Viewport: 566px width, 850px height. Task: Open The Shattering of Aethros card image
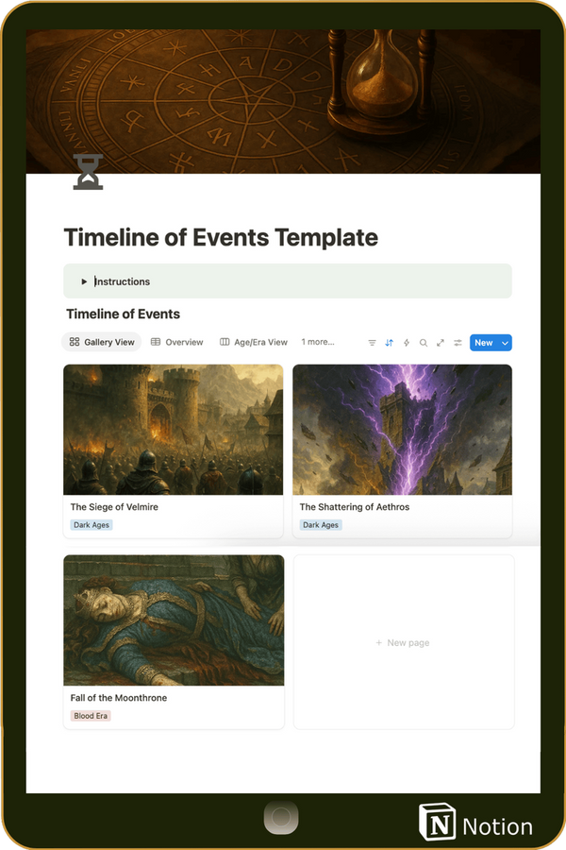click(x=403, y=430)
